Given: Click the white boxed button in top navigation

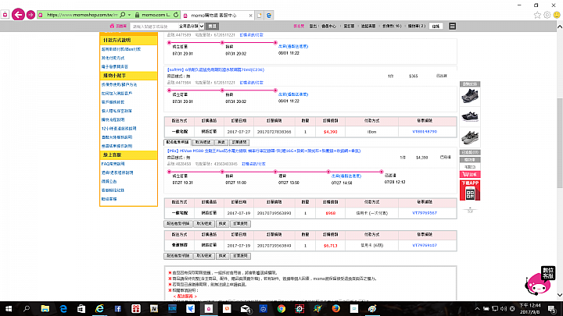Looking at the screenshot, I should [x=436, y=27].
